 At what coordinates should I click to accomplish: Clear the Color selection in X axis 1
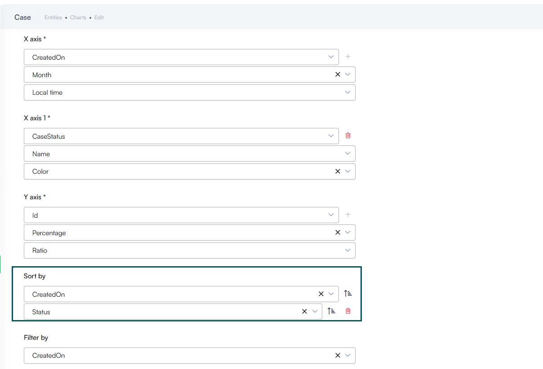(338, 171)
